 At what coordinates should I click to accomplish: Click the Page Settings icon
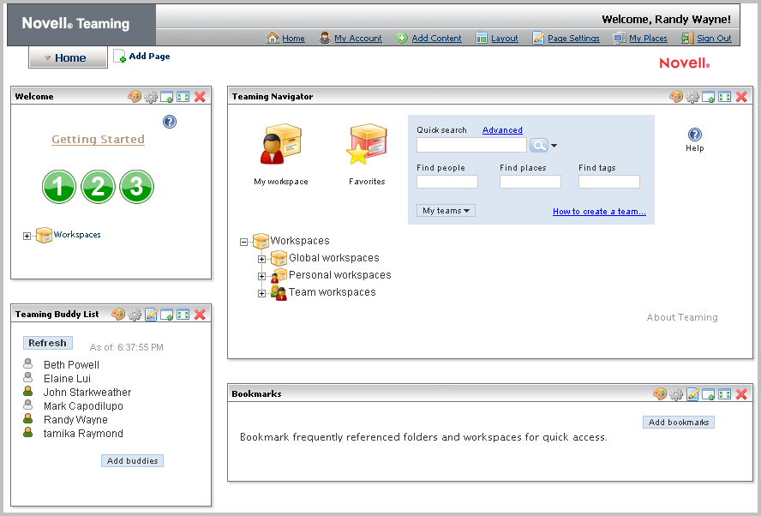click(537, 38)
